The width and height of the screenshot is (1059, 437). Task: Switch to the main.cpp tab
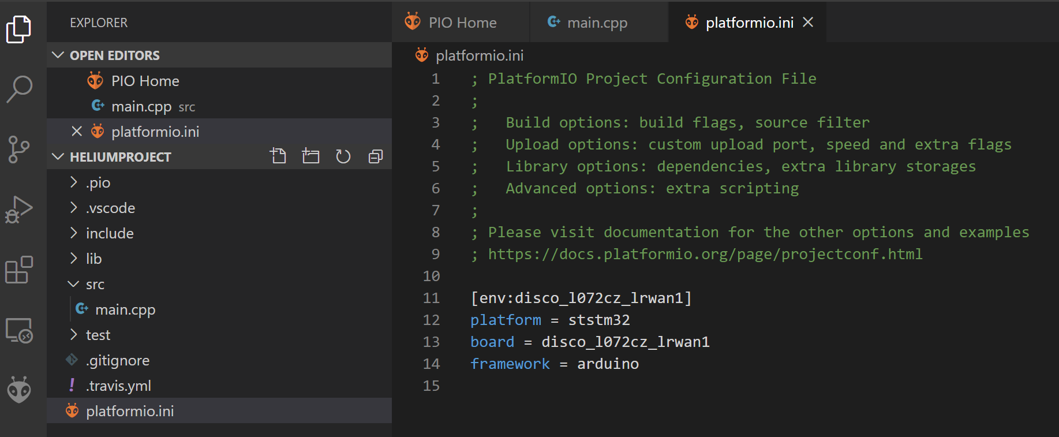coord(597,23)
